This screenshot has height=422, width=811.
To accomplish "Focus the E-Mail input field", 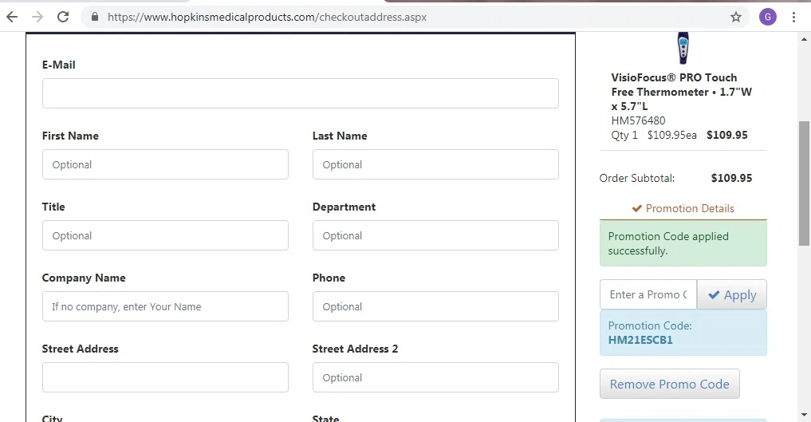I will 300,93.
